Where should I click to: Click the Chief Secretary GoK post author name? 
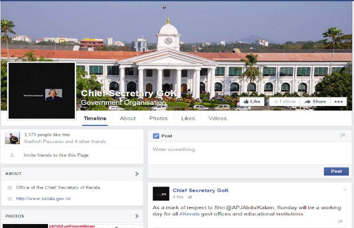click(x=201, y=190)
